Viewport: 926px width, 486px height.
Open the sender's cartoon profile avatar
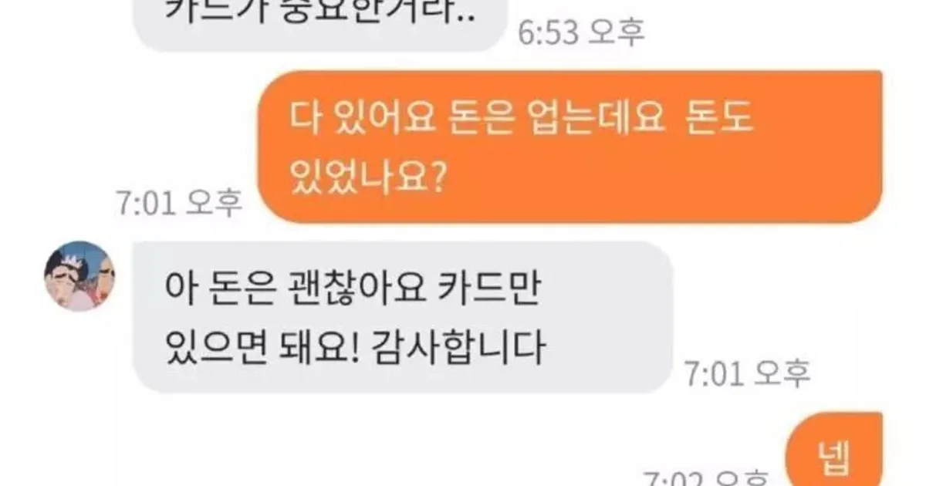pyautogui.click(x=80, y=276)
